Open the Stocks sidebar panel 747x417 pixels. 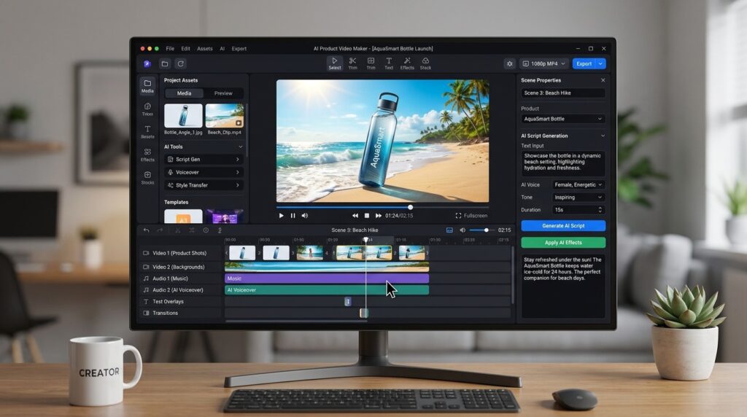147,178
